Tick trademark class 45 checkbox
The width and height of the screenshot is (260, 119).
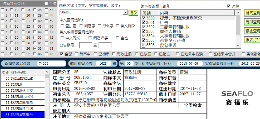(x=46, y=54)
